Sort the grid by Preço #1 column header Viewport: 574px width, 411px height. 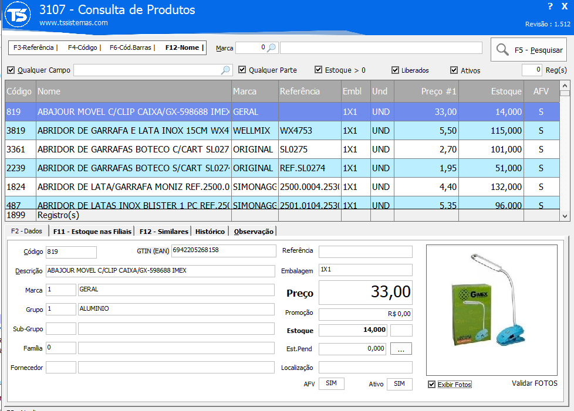point(426,91)
